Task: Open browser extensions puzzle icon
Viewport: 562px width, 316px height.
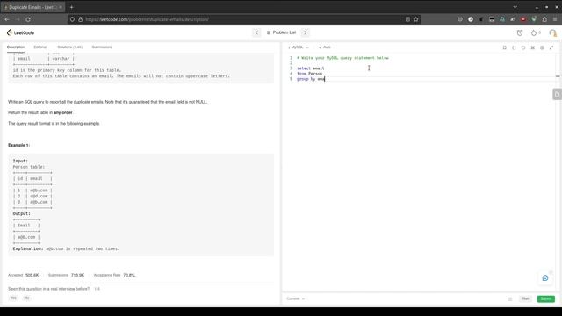Action: pyautogui.click(x=544, y=19)
